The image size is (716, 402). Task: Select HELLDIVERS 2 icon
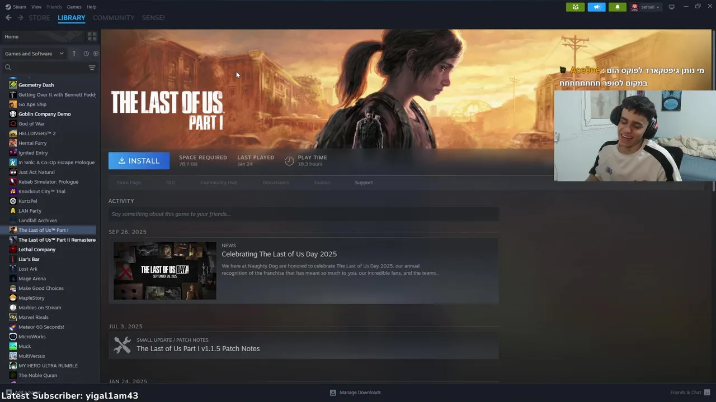click(x=13, y=133)
